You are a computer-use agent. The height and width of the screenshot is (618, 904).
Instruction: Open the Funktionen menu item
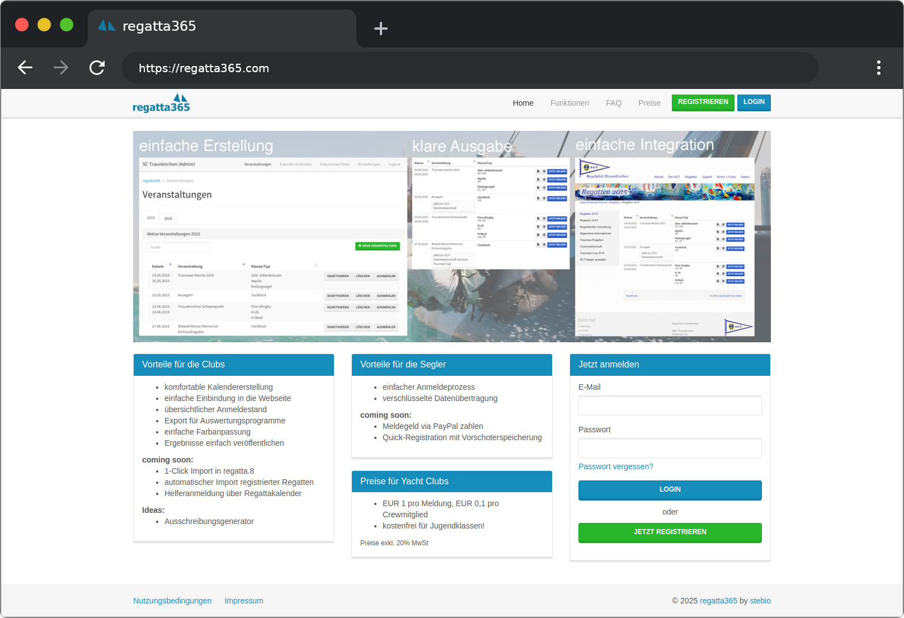coord(569,103)
